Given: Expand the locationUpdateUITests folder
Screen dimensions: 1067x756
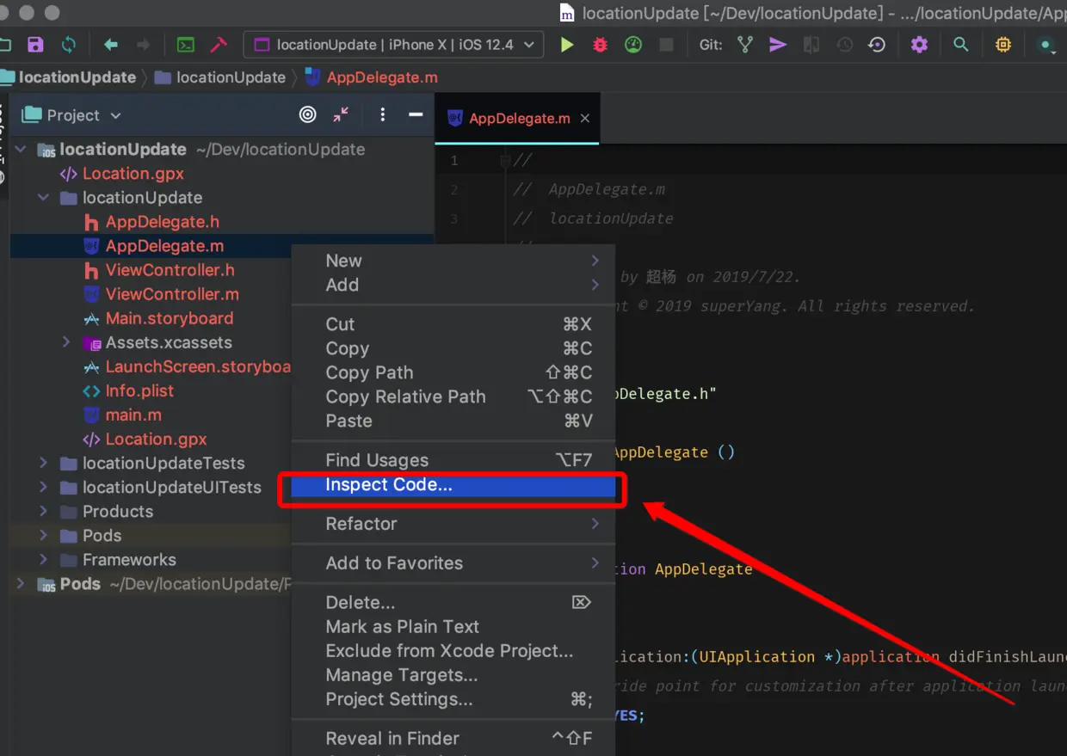Looking at the screenshot, I should (43, 487).
